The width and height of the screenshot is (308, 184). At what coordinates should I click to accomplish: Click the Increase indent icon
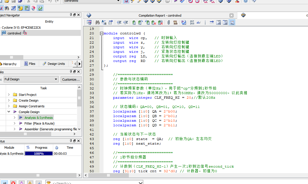pos(119,22)
